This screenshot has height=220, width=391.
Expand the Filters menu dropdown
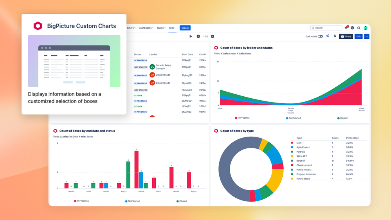[x=131, y=28]
